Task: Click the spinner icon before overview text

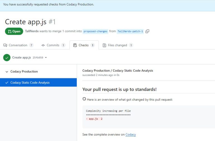Action: tap(84, 99)
